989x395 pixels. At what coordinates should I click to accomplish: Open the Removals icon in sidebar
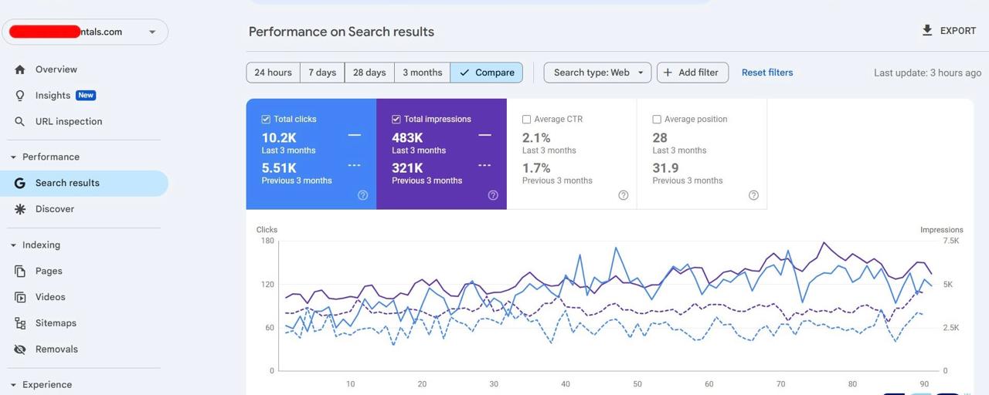pos(20,349)
